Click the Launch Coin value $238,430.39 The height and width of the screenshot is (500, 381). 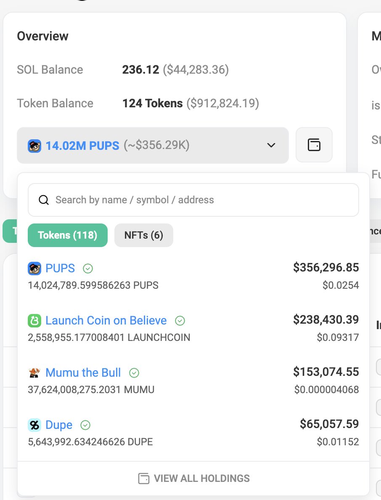326,319
